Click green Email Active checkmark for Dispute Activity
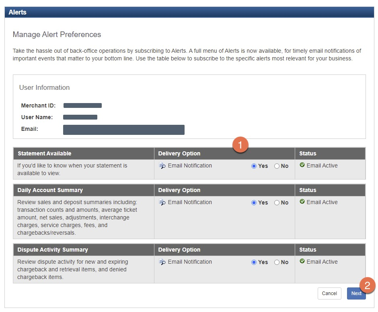This screenshot has width=378, height=312. click(x=302, y=262)
